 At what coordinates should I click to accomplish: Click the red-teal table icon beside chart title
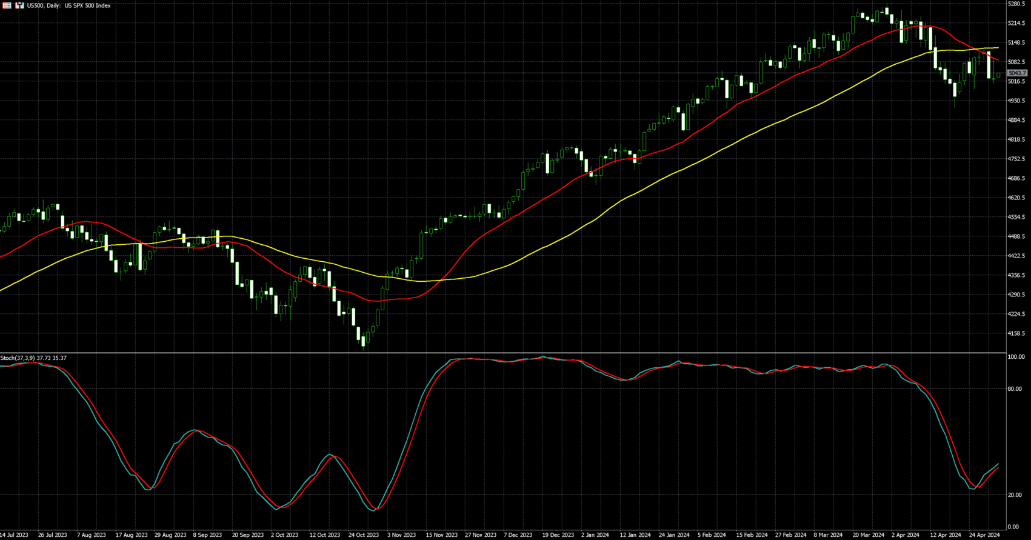7,5
